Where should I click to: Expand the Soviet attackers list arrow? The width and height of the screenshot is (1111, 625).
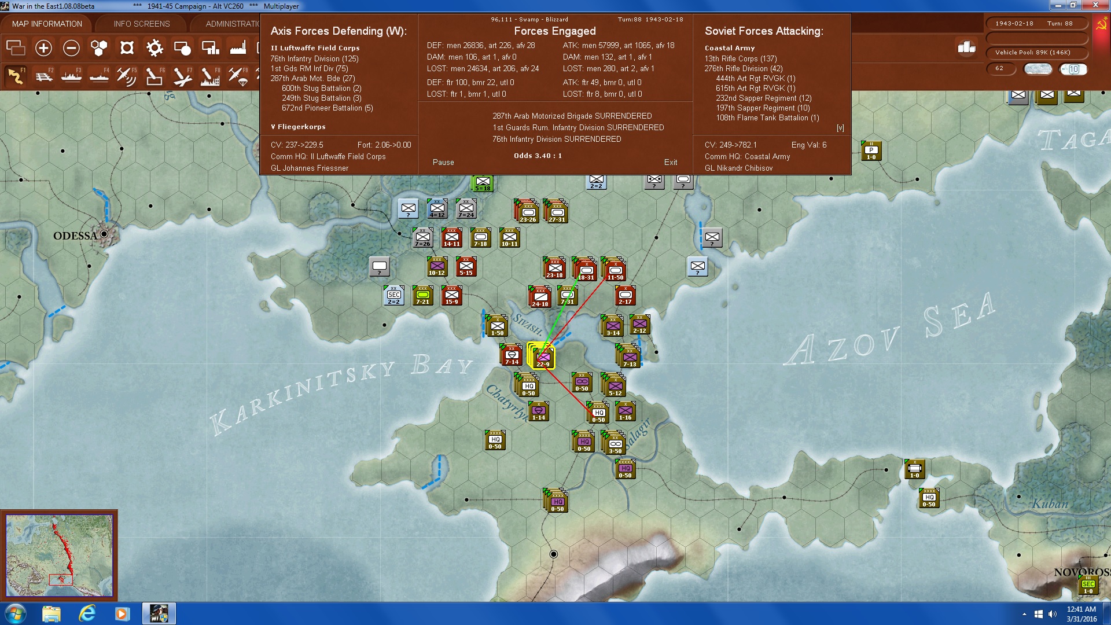pos(840,128)
